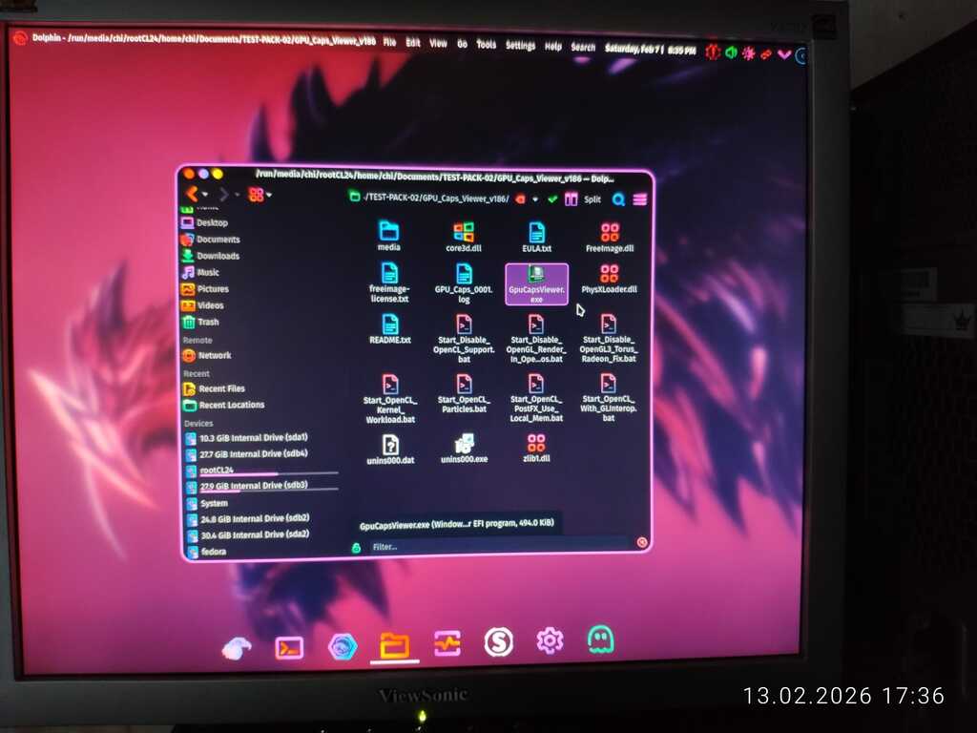Screen dimensions: 977x733
Task: Select FreeImage.dll file icon
Action: click(610, 233)
